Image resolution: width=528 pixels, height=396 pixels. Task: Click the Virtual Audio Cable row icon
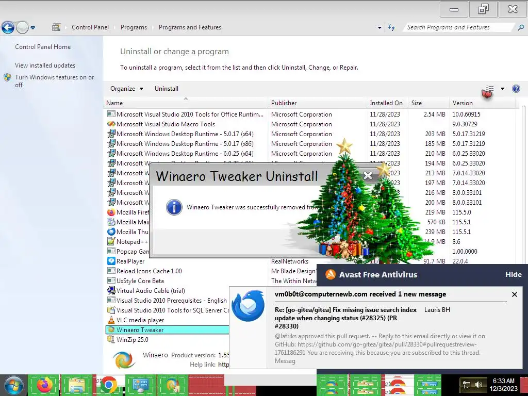point(111,291)
